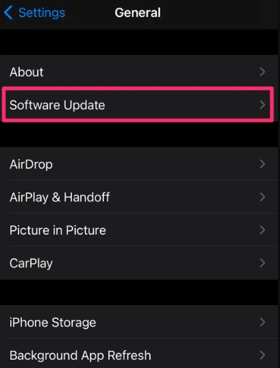Tap the chevron beside Software Update
This screenshot has width=280, height=368.
click(262, 105)
